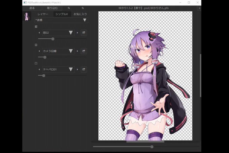229x153 pixels.
Task: Click the 取り込む button
Action: click(x=52, y=8)
